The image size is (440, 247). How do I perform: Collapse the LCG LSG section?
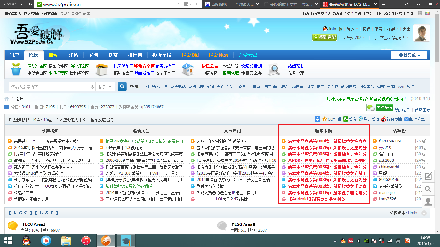(424, 213)
